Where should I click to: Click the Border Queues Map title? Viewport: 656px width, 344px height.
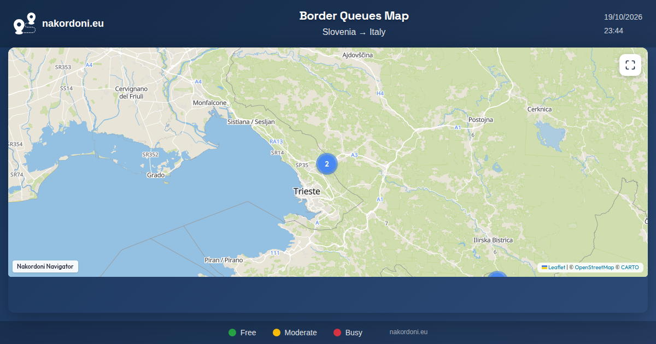pyautogui.click(x=354, y=16)
